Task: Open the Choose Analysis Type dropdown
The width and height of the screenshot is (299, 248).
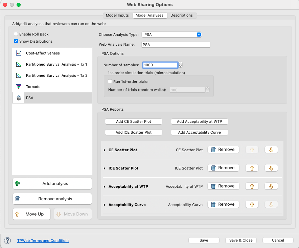Action: 171,35
